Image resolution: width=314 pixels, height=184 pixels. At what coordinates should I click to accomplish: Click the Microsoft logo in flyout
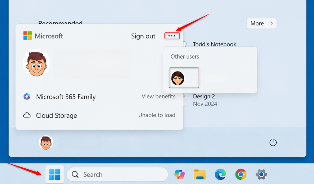tap(27, 36)
